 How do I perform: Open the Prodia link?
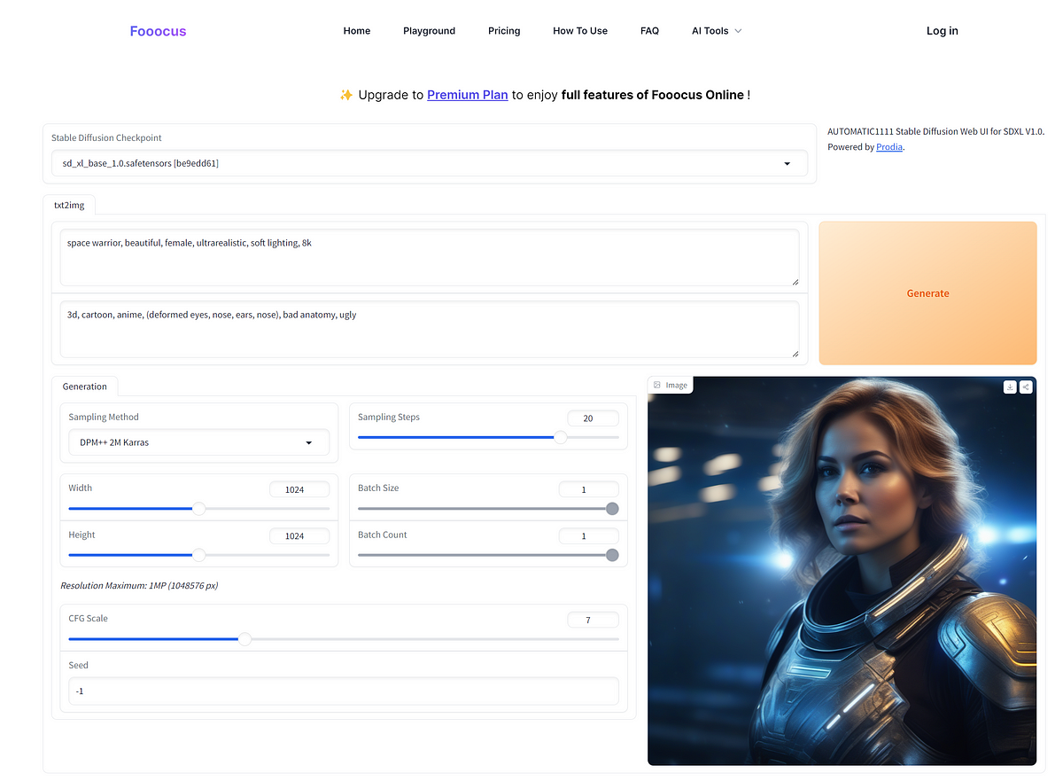[x=889, y=147]
